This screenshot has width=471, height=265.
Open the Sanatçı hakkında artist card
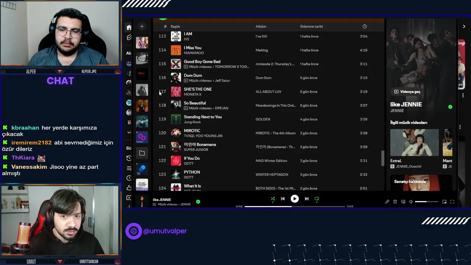421,183
